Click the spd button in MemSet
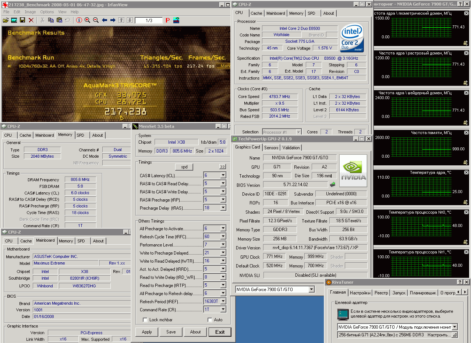The height and width of the screenshot is (343, 471). (x=184, y=167)
